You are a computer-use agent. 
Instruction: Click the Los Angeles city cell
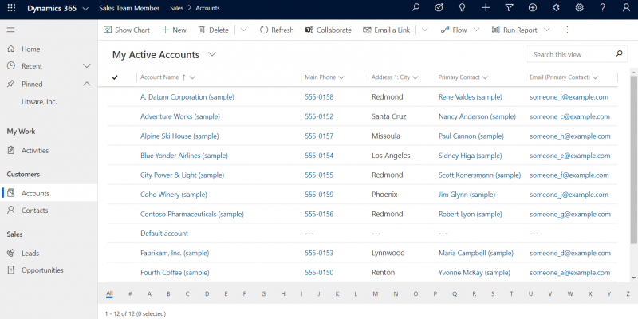click(391, 156)
